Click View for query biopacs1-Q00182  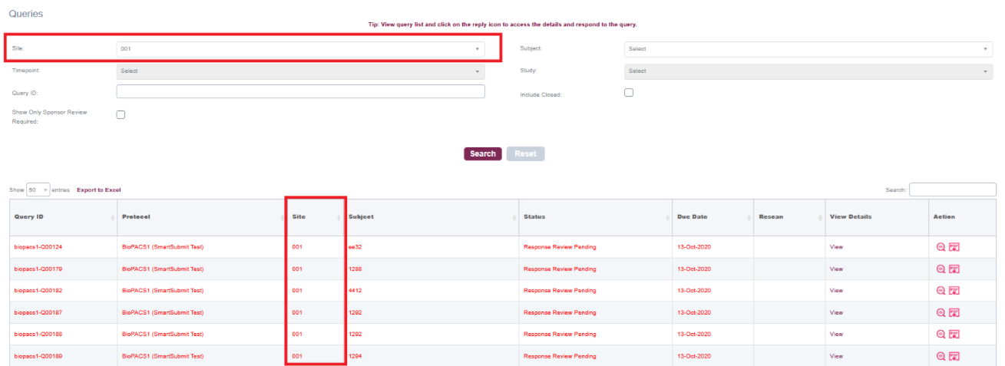[x=836, y=291]
